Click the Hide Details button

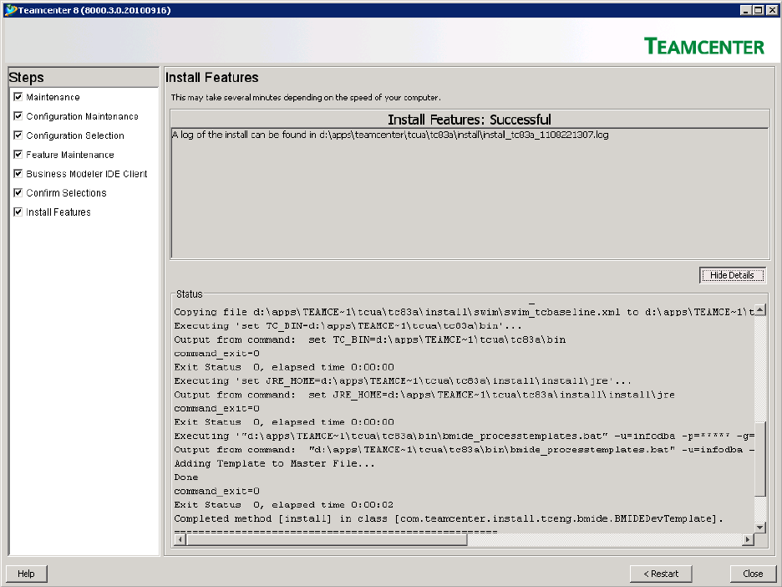pos(732,275)
